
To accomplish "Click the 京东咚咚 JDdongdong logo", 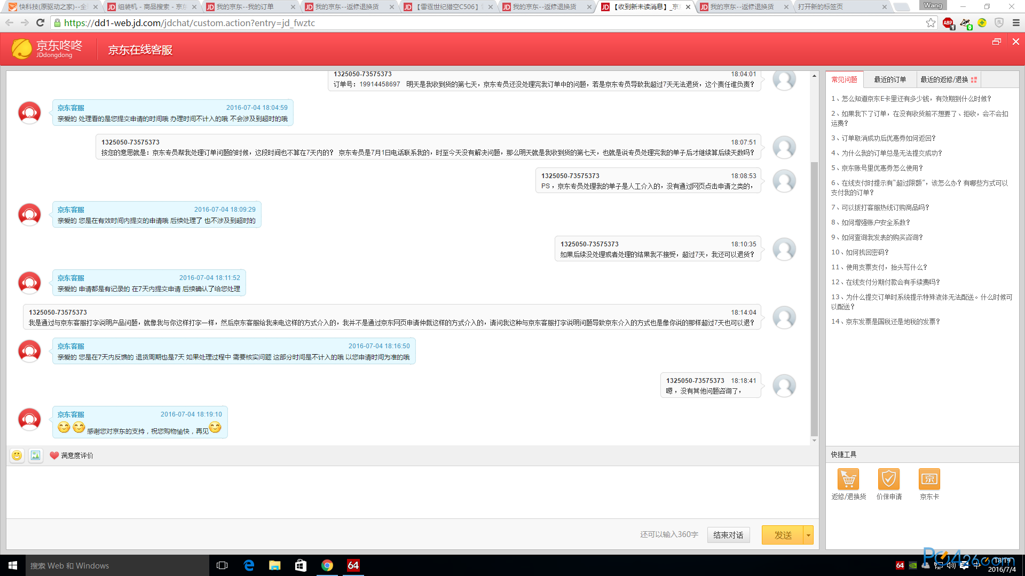I will tap(47, 49).
